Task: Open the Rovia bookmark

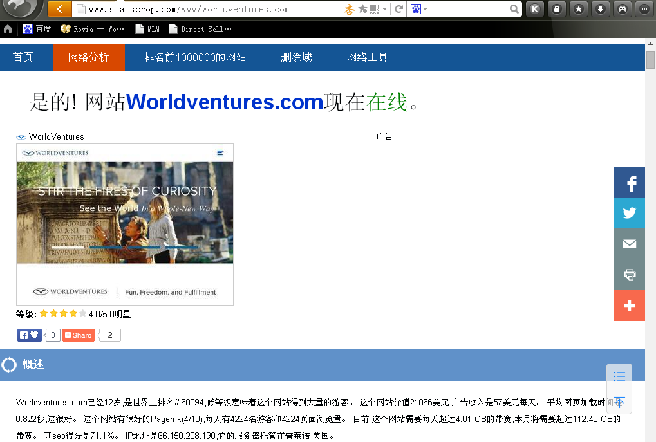Action: [93, 29]
